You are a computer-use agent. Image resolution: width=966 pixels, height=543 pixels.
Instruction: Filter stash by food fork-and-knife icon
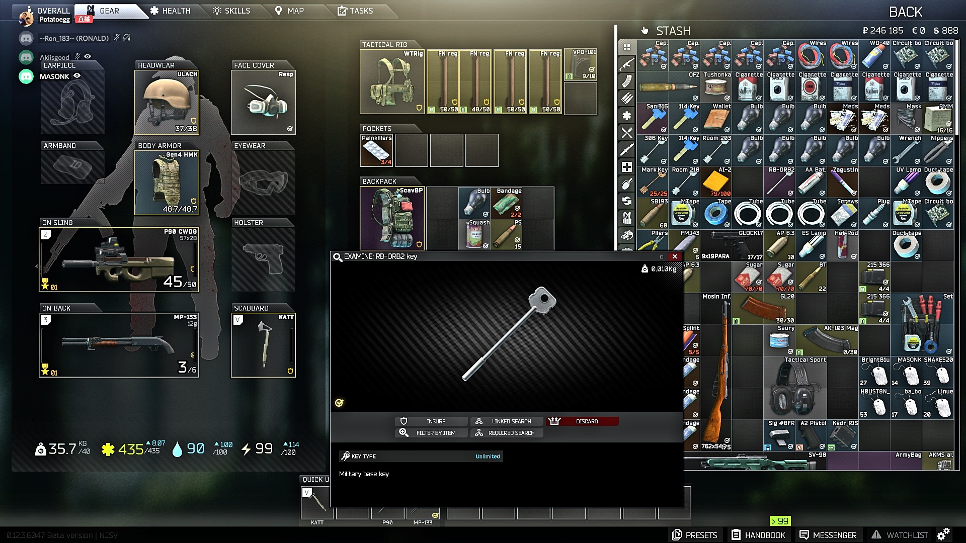627,133
